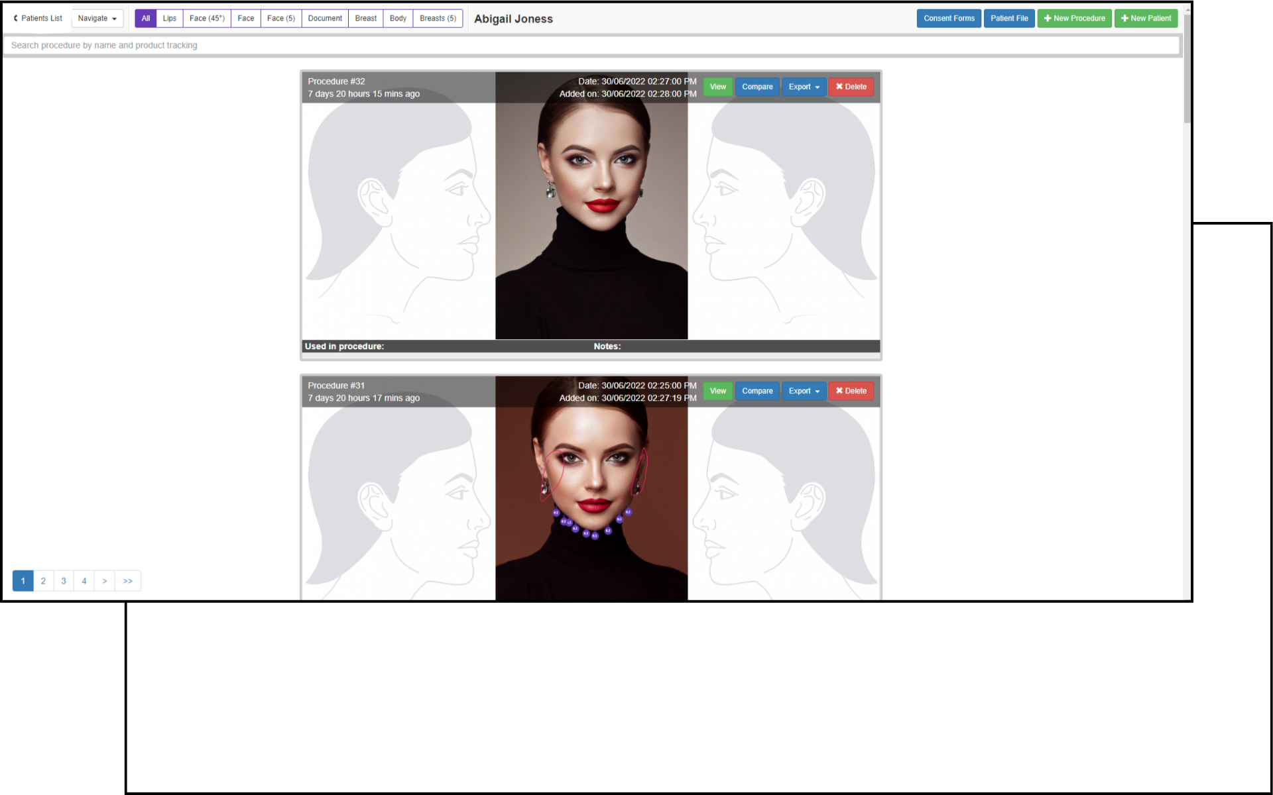Add a New Procedure with plus icon
The height and width of the screenshot is (795, 1273).
pos(1074,19)
